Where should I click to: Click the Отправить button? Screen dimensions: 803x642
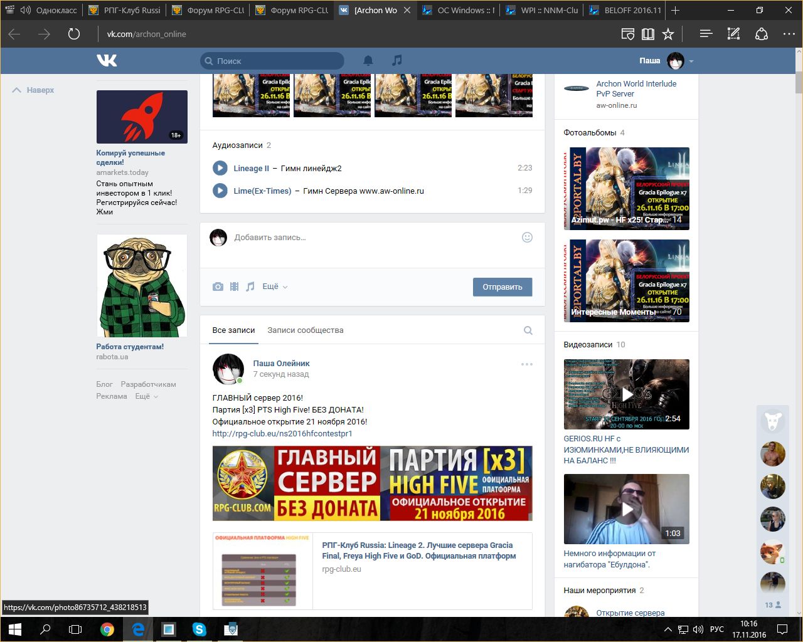[503, 287]
